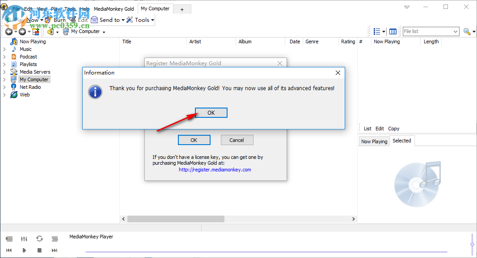
Task: Click the Length column header
Action: (x=431, y=42)
